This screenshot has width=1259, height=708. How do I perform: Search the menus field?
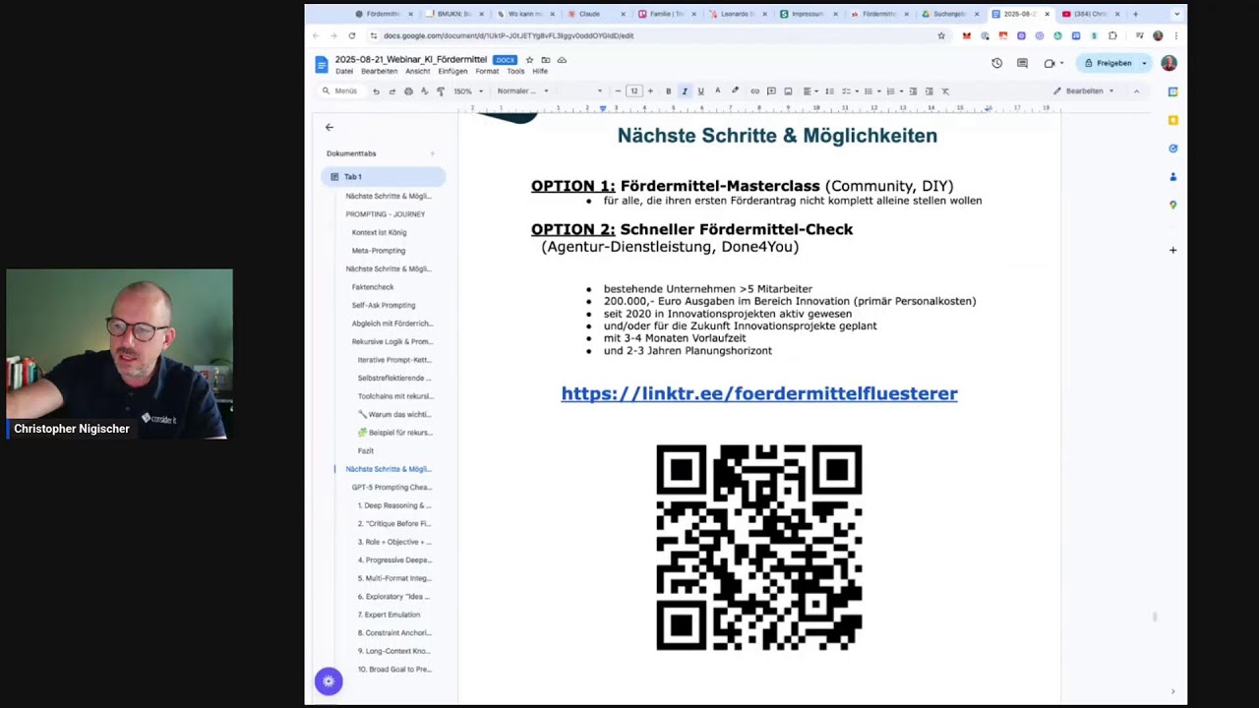(x=340, y=91)
